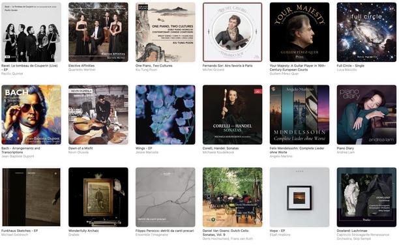Open the Elective Affinities album artwork
This screenshot has height=245, width=399.
click(x=98, y=33)
